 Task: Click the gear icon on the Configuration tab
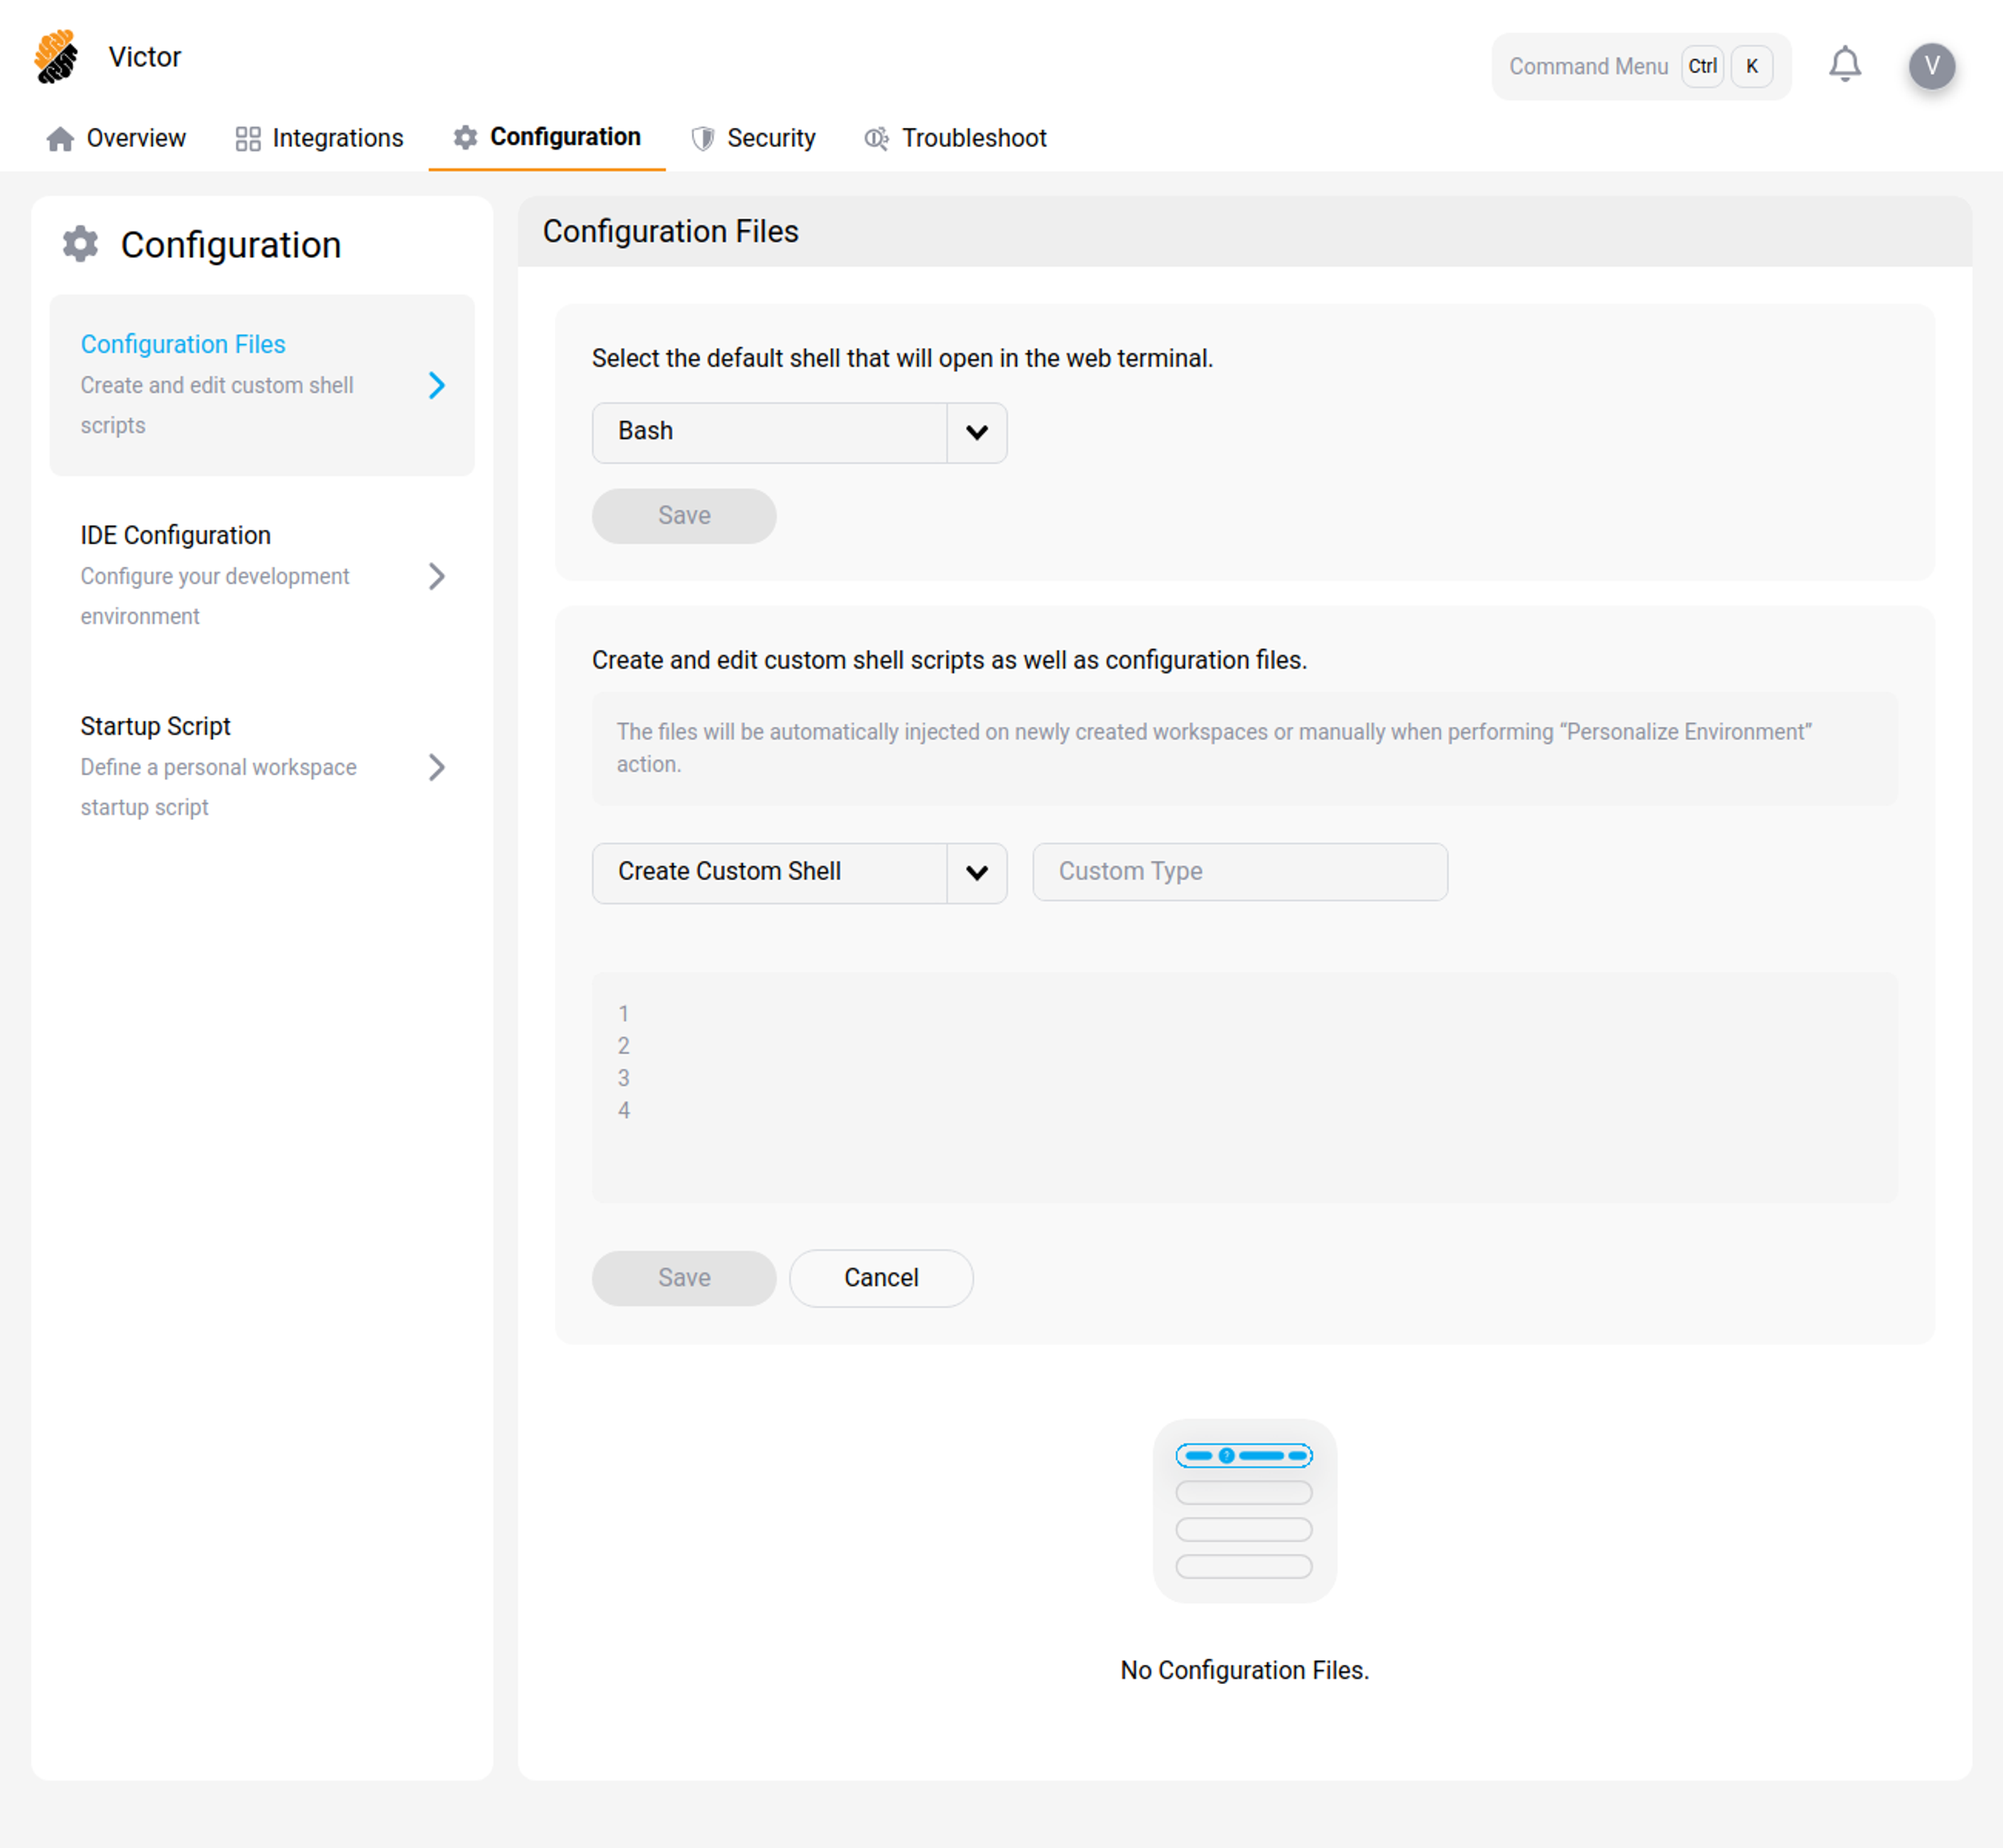tap(465, 137)
